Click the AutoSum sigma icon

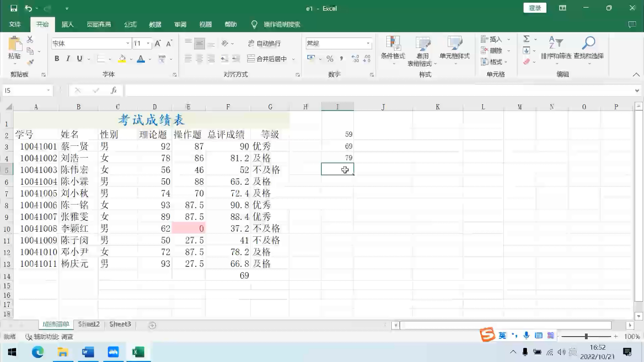526,39
